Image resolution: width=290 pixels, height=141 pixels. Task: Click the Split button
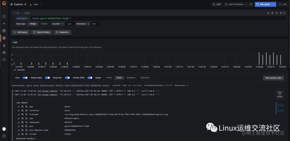[217, 4]
